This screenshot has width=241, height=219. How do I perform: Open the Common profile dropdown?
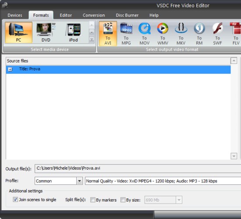(x=79, y=181)
